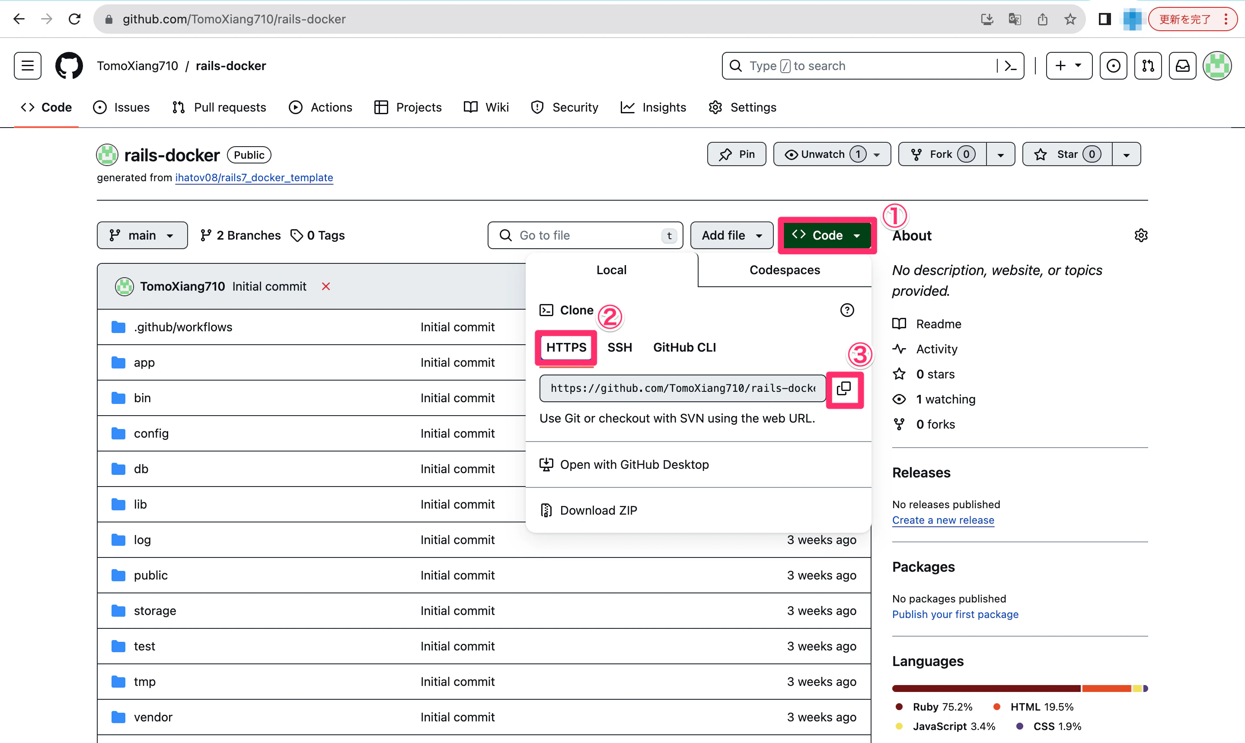Click the Pin repository button
Screen dimensions: 1245x743
tap(737, 154)
